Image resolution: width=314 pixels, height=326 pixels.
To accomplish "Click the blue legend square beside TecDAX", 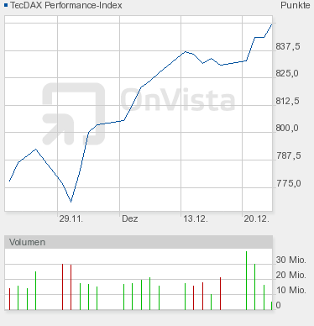I will point(6,5).
